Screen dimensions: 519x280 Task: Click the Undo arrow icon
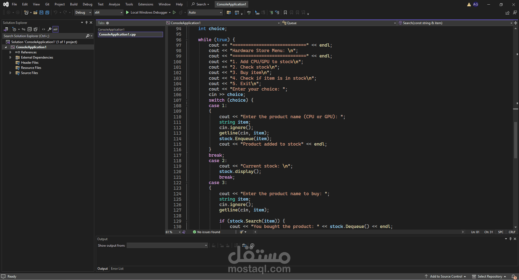pyautogui.click(x=55, y=12)
